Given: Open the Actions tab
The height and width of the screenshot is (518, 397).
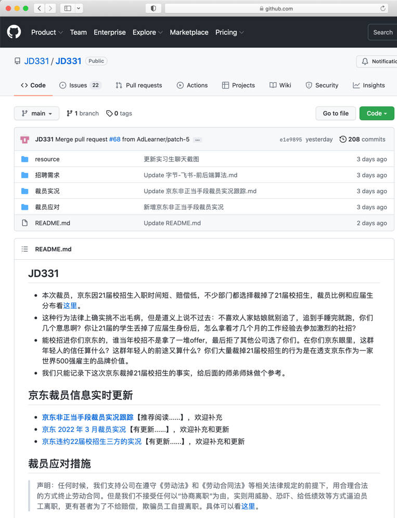Looking at the screenshot, I should pyautogui.click(x=192, y=85).
